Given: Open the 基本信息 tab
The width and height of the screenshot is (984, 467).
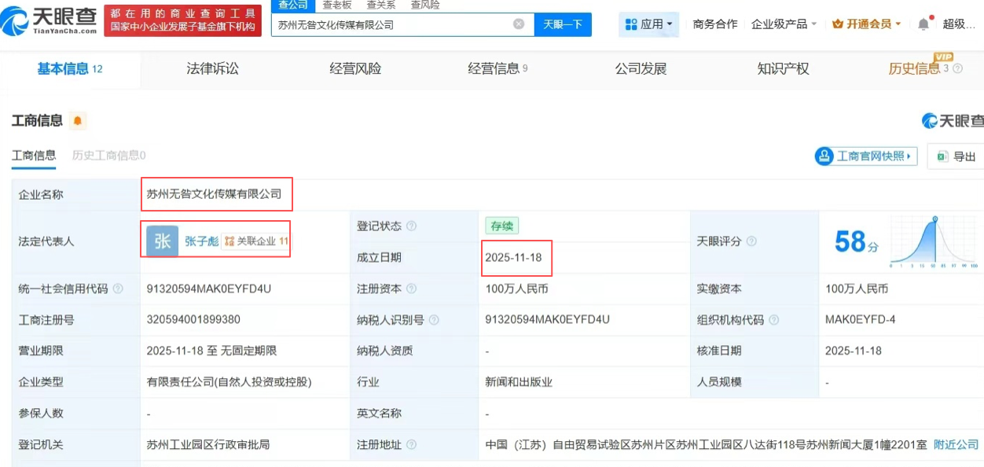Looking at the screenshot, I should (x=70, y=69).
